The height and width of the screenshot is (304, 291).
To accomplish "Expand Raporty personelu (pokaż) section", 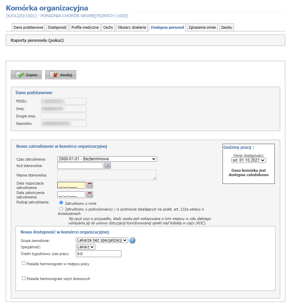I will click(37, 40).
